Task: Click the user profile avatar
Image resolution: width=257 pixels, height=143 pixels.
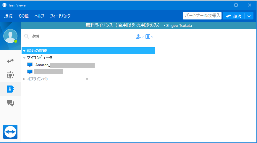Action: click(10, 36)
